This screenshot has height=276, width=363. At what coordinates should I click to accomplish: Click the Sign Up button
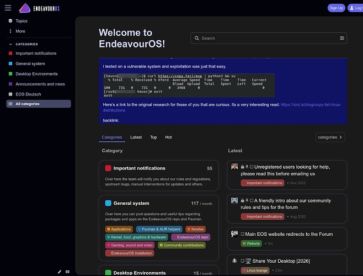336,8
